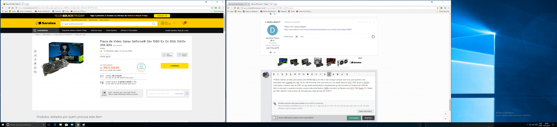Open Inserir outra mídia dropdown
This screenshot has width=557, height=127.
tap(365, 111)
